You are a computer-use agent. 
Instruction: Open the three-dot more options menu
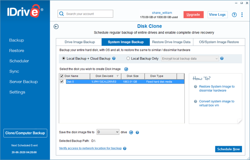pyautogui.click(x=242, y=15)
